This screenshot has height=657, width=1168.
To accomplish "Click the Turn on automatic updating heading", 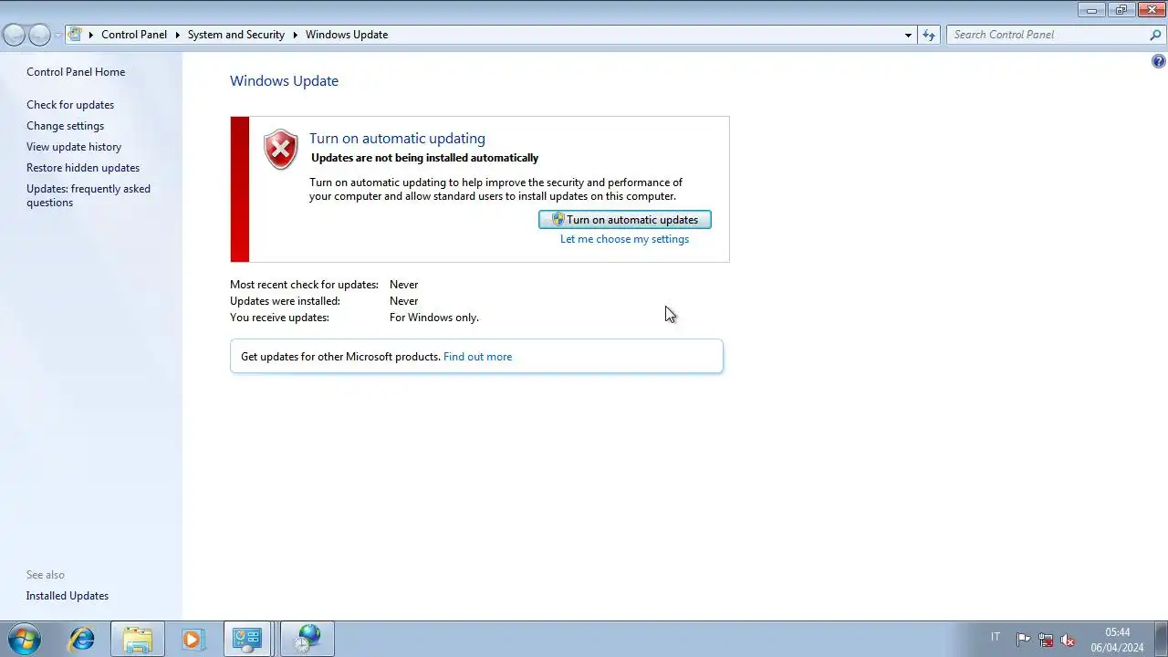I will pyautogui.click(x=397, y=139).
